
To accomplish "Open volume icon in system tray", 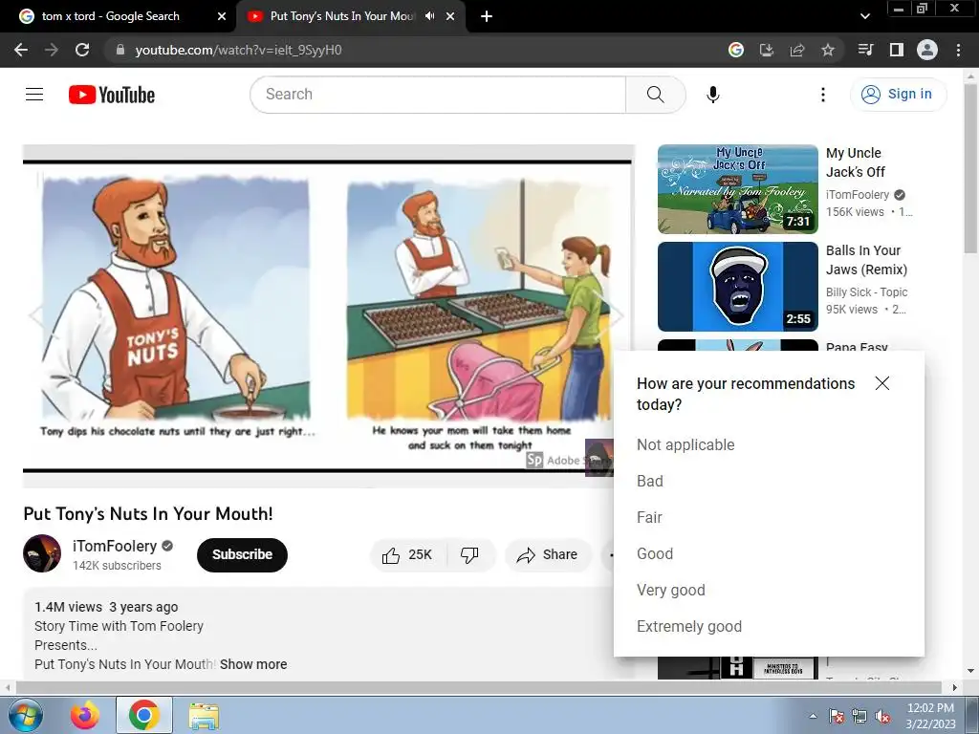I will 882,716.
